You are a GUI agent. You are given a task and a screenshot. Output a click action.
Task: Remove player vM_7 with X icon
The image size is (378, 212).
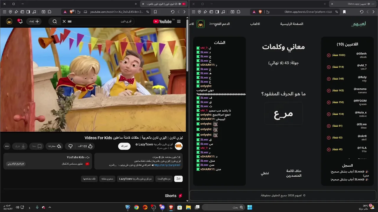(x=329, y=67)
